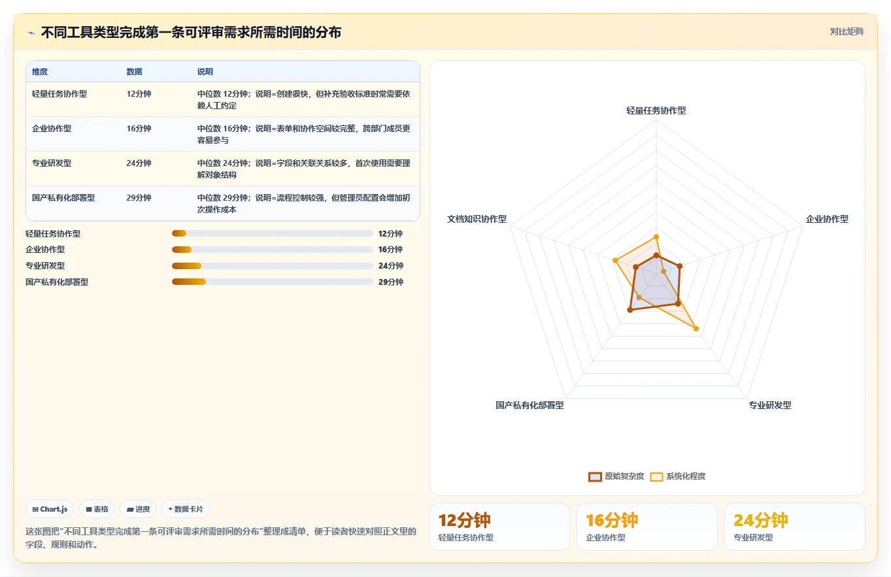Toggle the 原始复杂度 legend entry
This screenshot has width=891, height=577.
point(616,476)
